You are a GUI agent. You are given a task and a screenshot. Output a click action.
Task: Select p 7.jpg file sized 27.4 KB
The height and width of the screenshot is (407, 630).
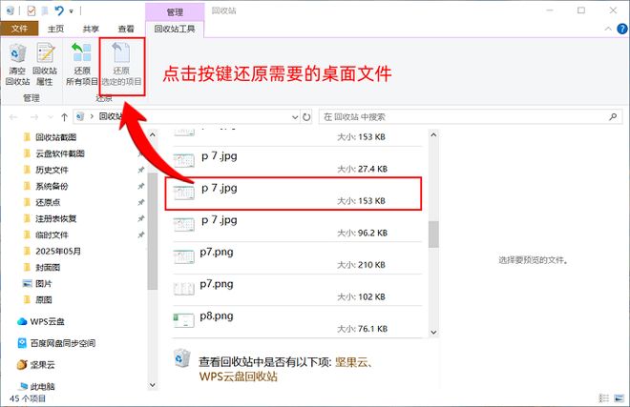[297, 162]
